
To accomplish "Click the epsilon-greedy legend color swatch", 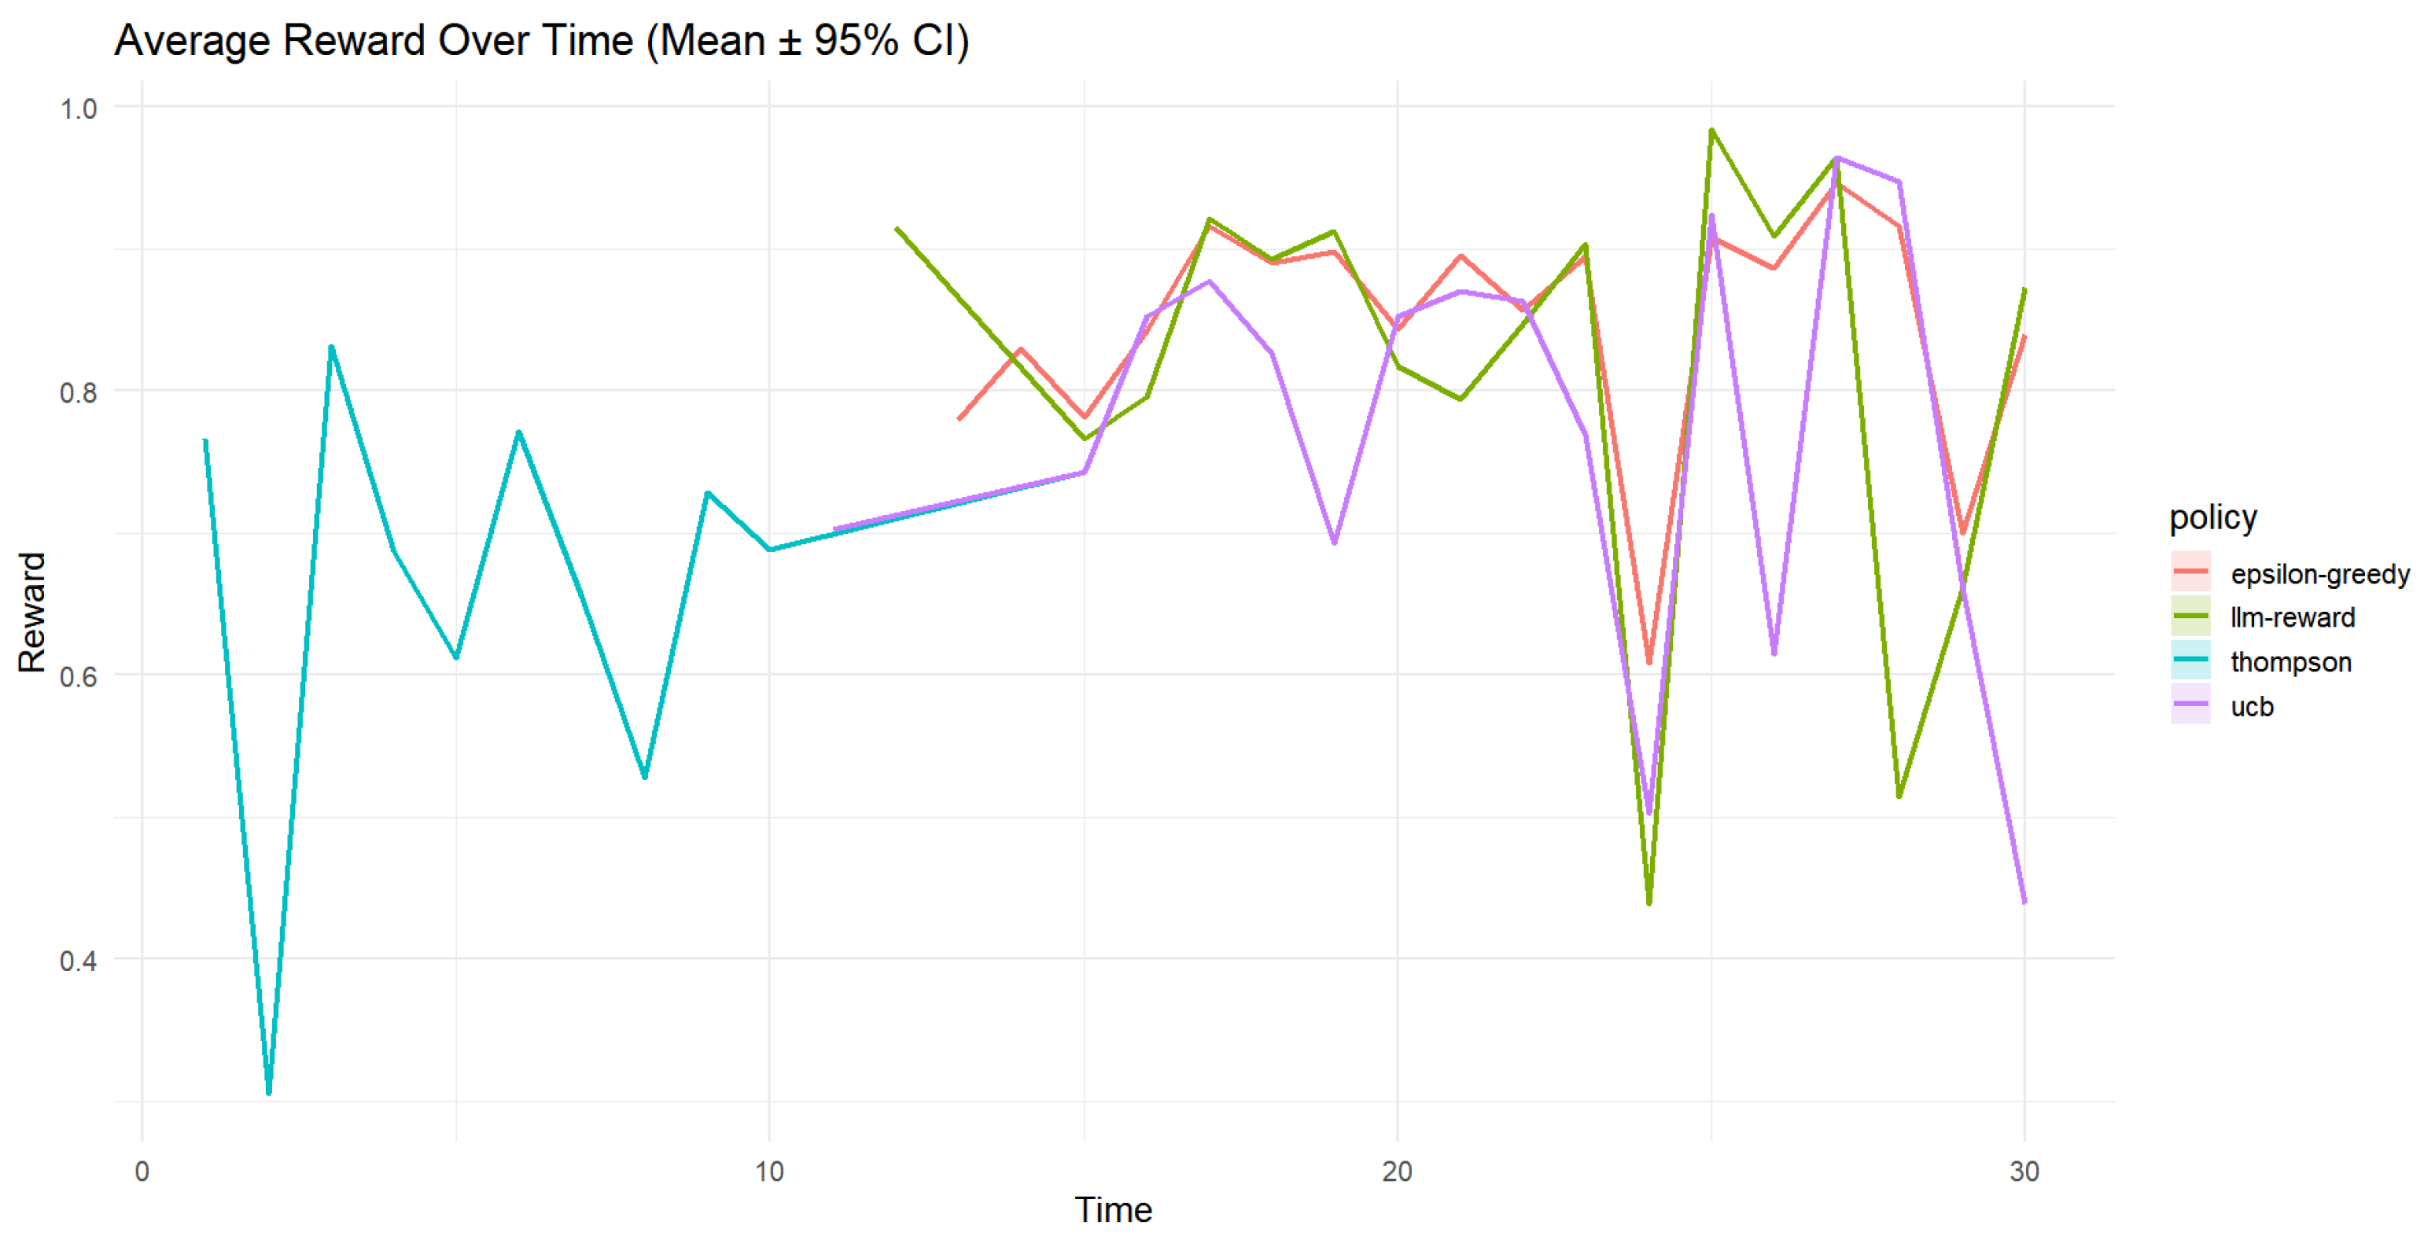I will (2190, 572).
